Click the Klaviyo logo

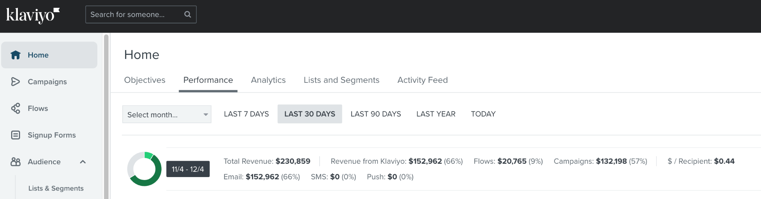pyautogui.click(x=33, y=16)
